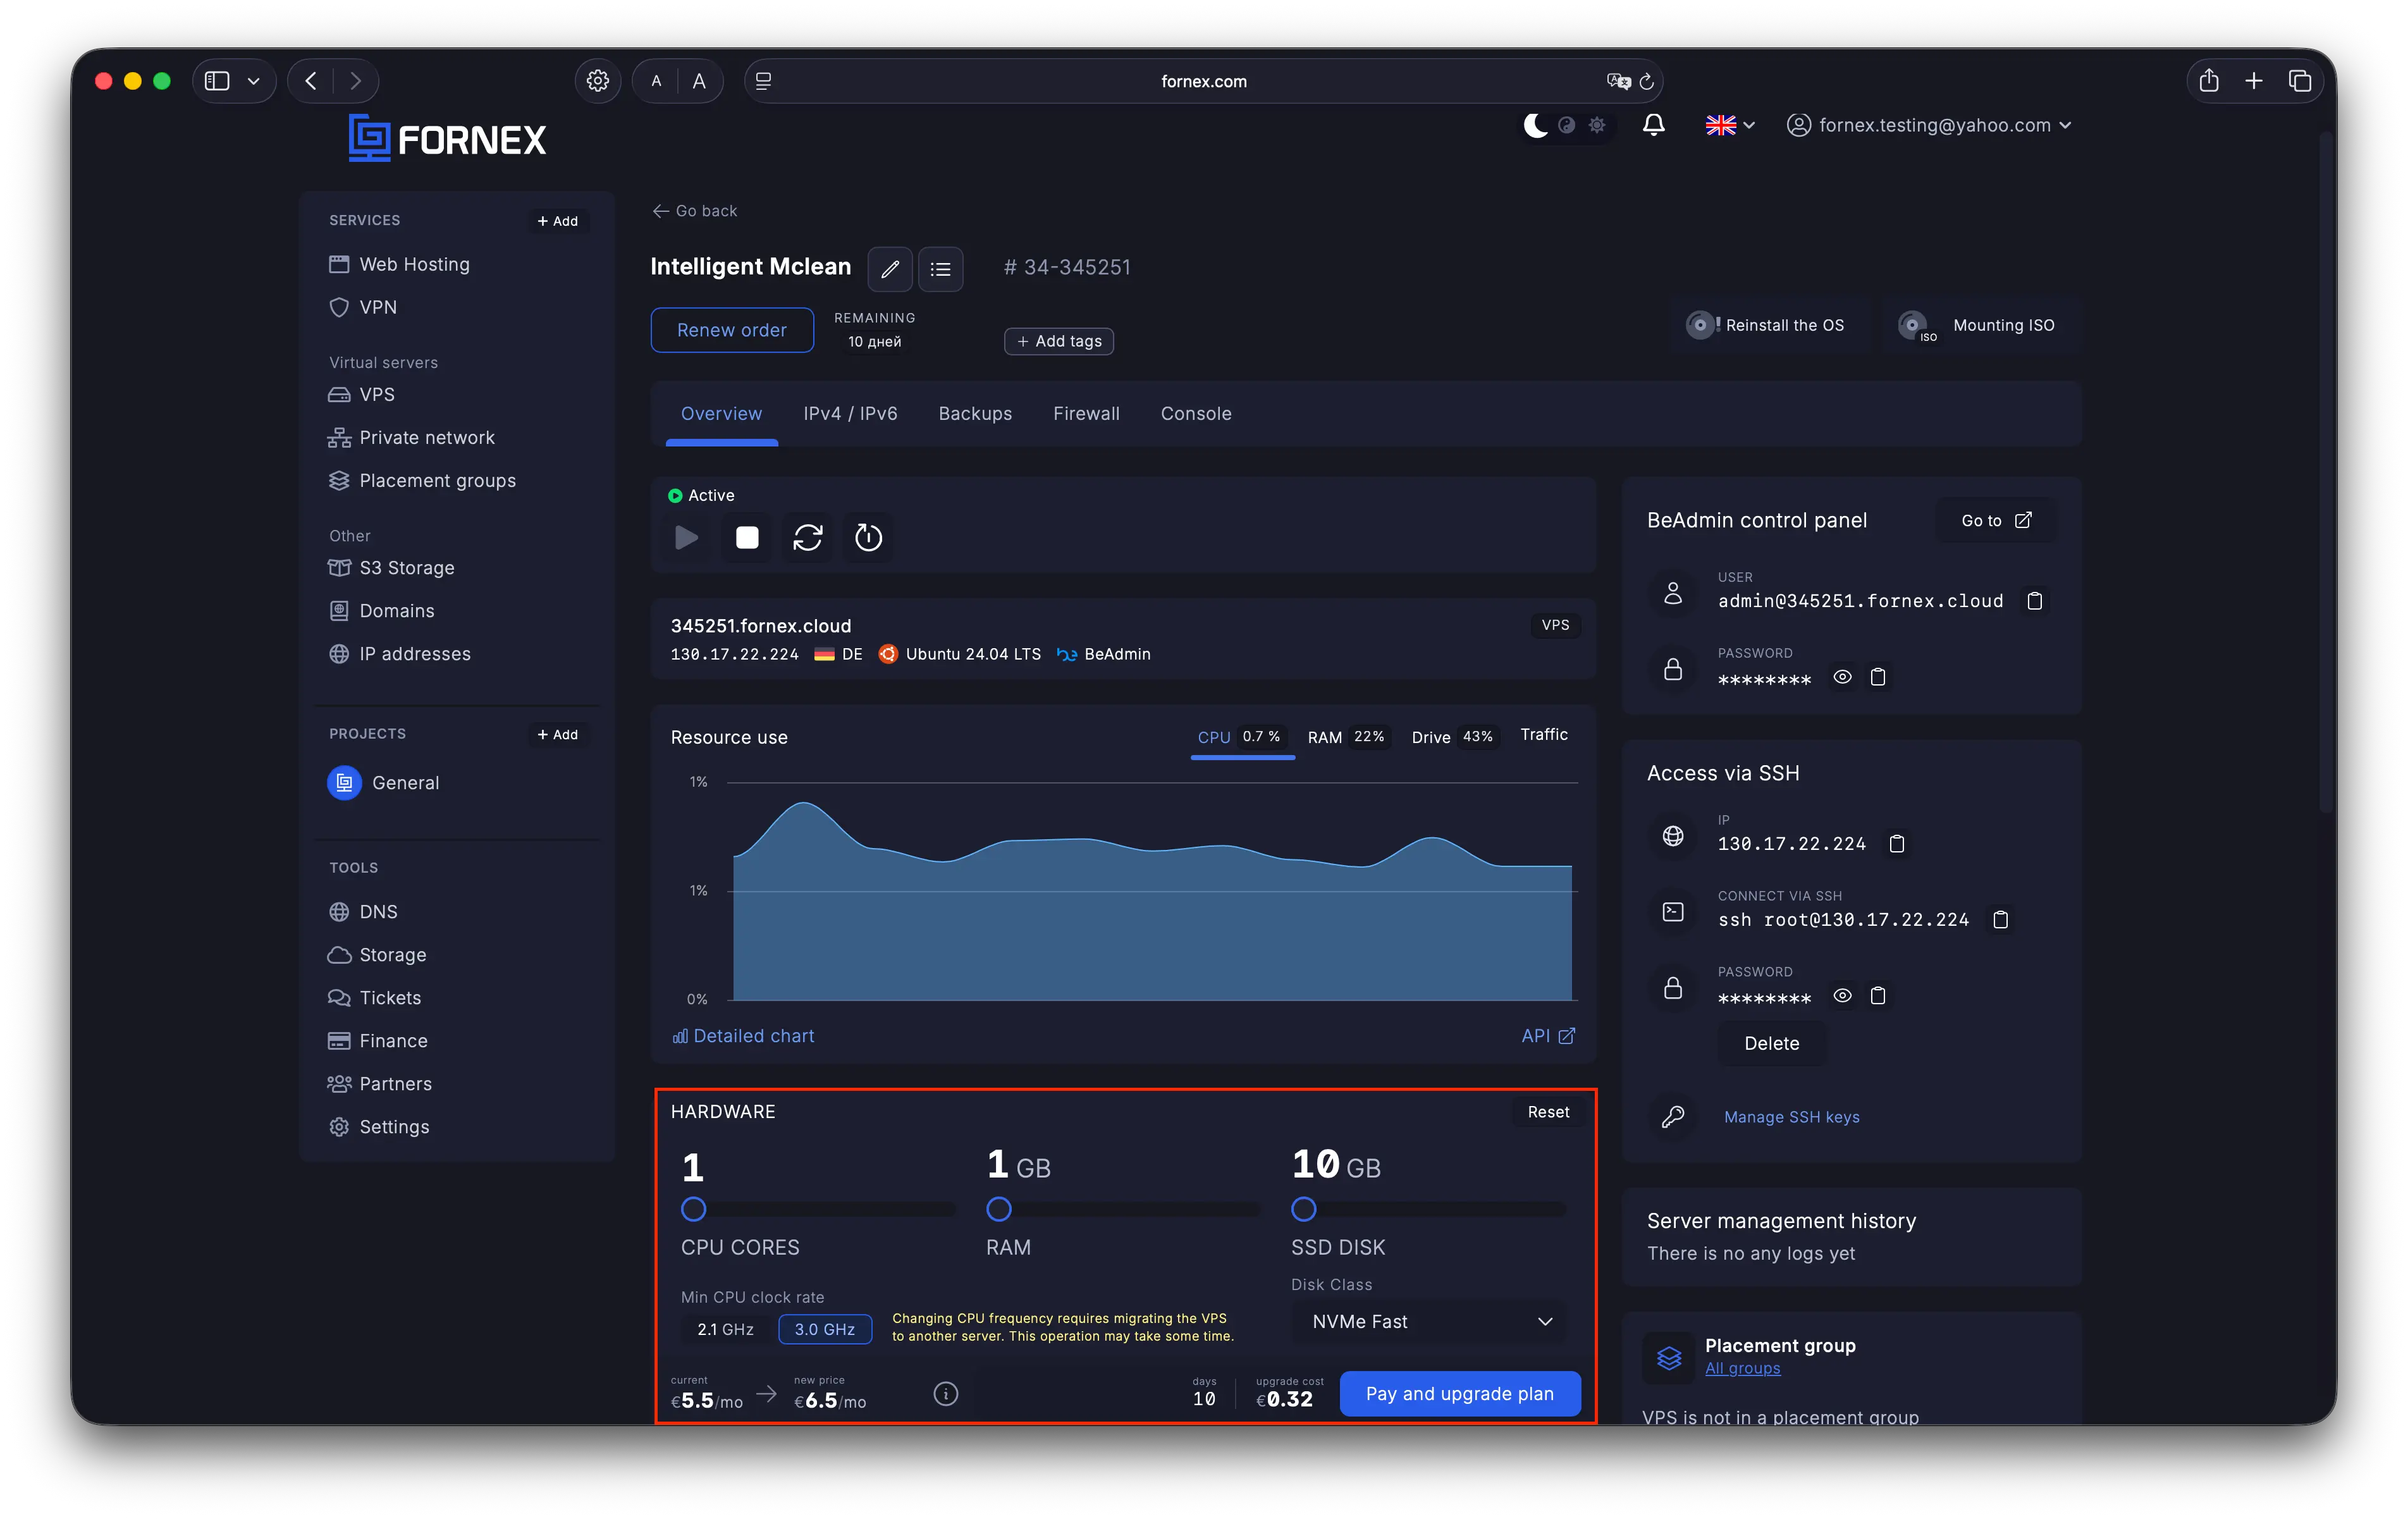This screenshot has height=1519, width=2408.
Task: Stop the server with square button
Action: (747, 537)
